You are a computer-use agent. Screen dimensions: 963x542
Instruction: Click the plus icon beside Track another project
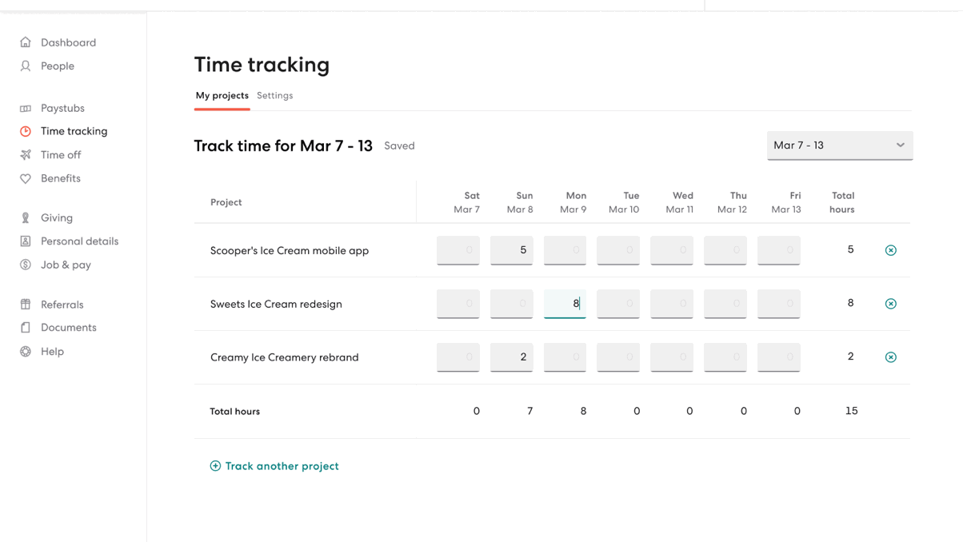tap(214, 465)
